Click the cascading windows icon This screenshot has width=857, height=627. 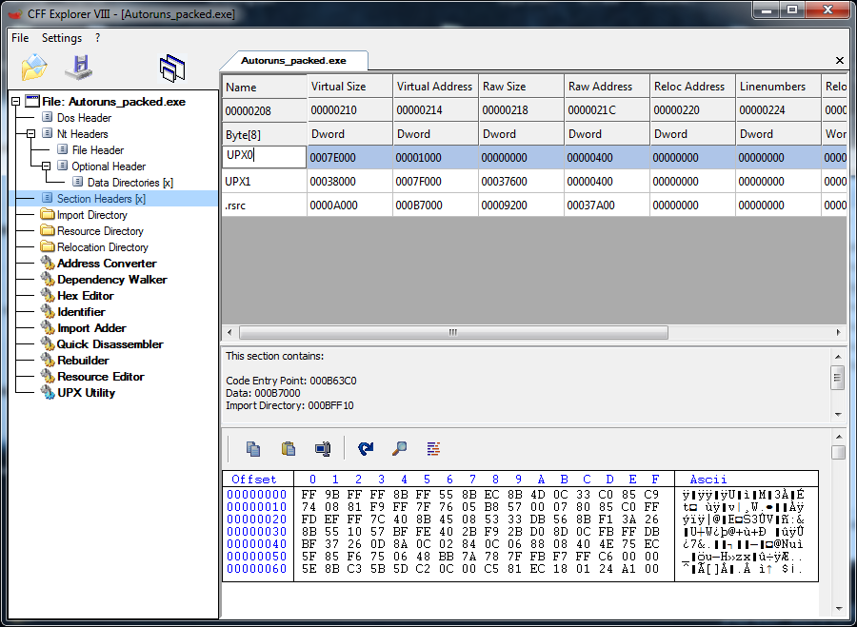coord(172,68)
